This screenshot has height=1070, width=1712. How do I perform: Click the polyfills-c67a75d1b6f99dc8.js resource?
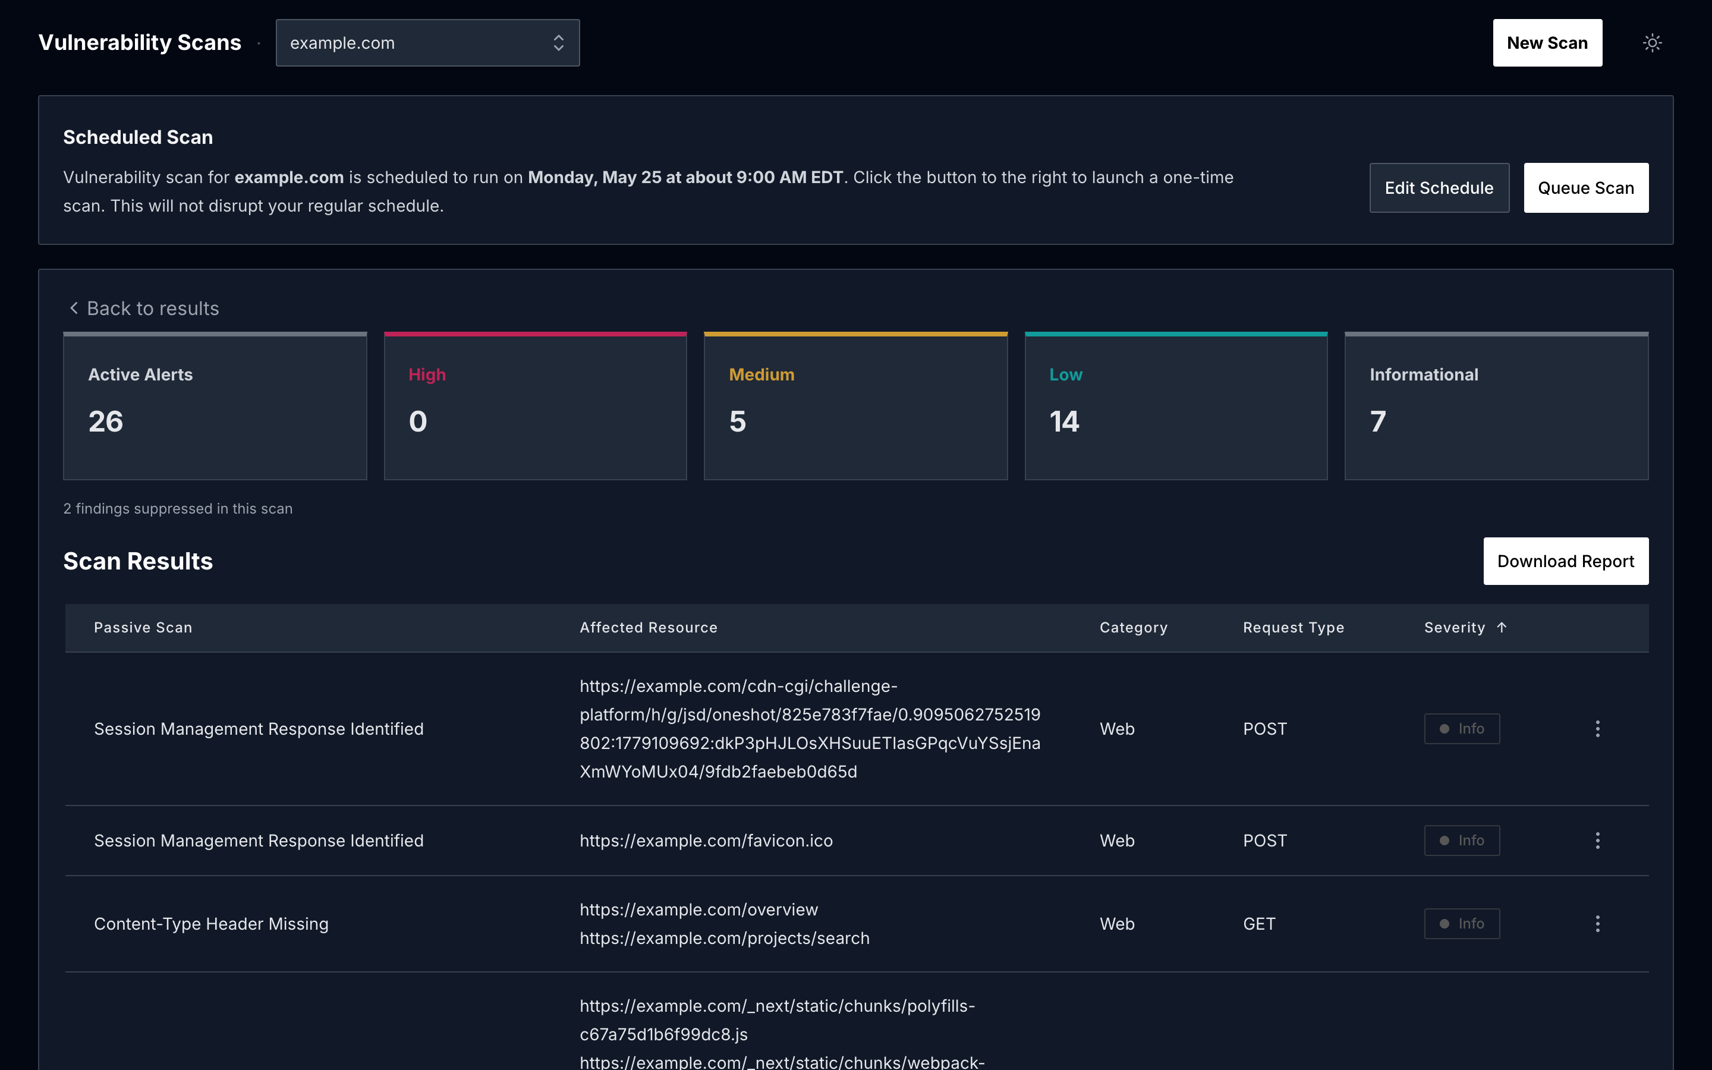778,1021
